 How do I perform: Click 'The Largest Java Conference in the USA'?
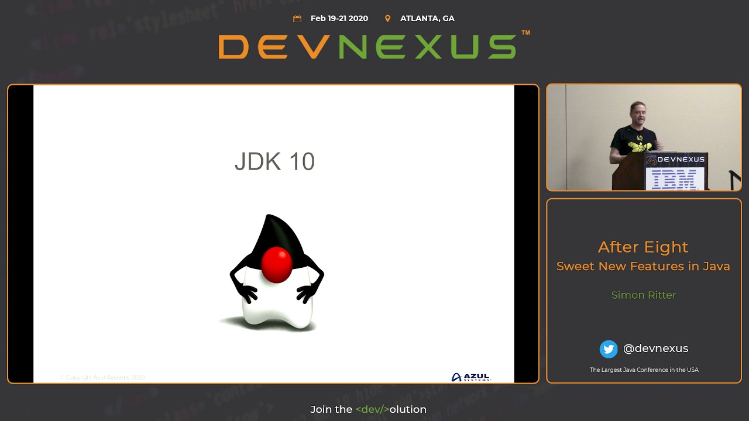644,370
